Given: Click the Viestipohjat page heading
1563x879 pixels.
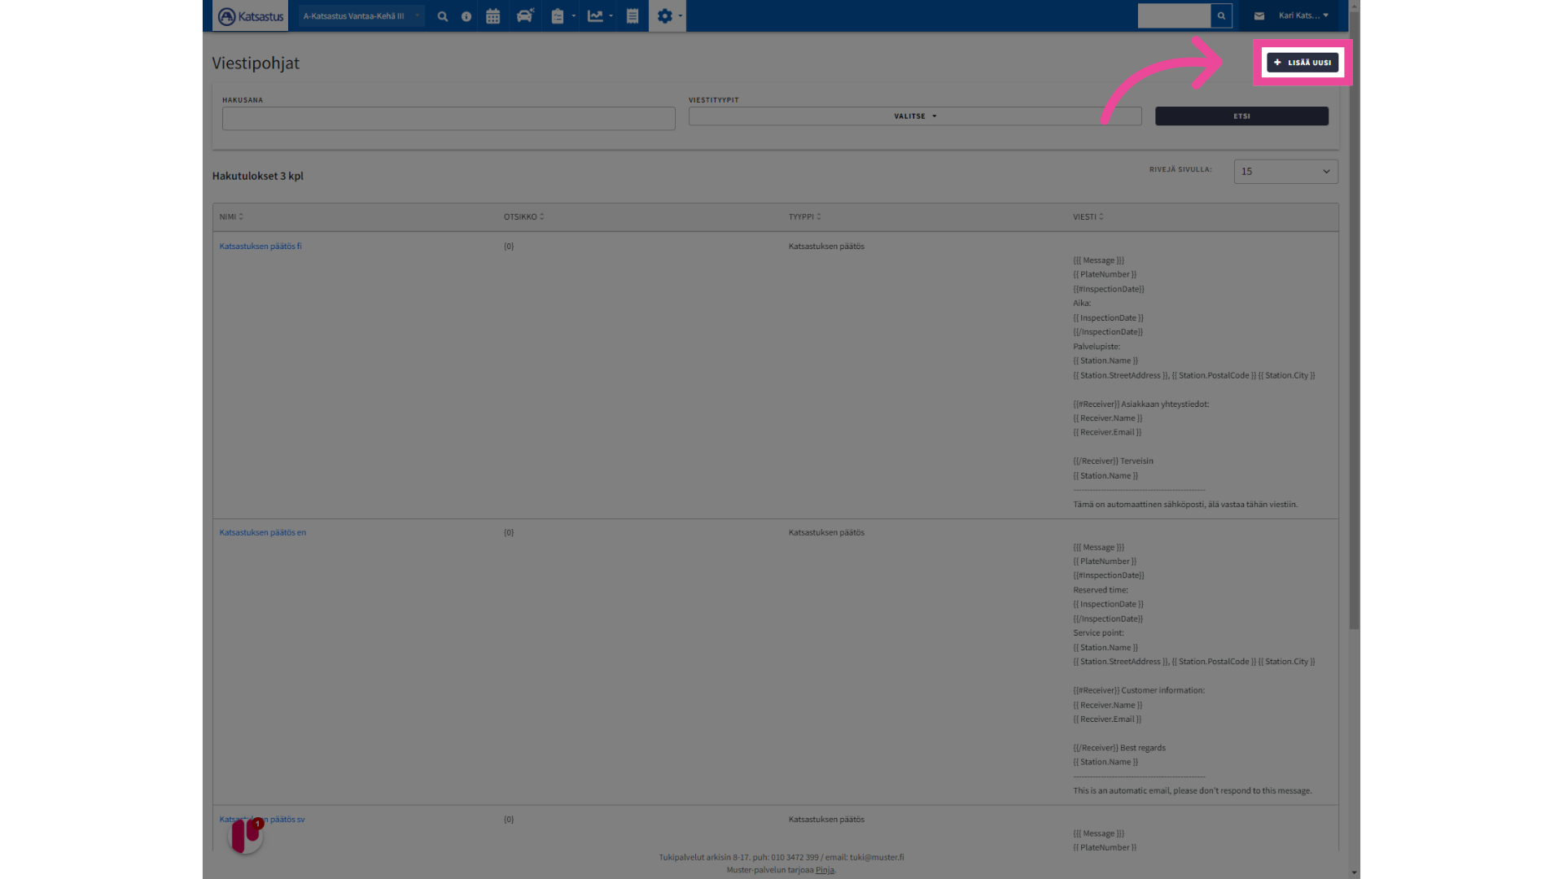Looking at the screenshot, I should pos(256,63).
